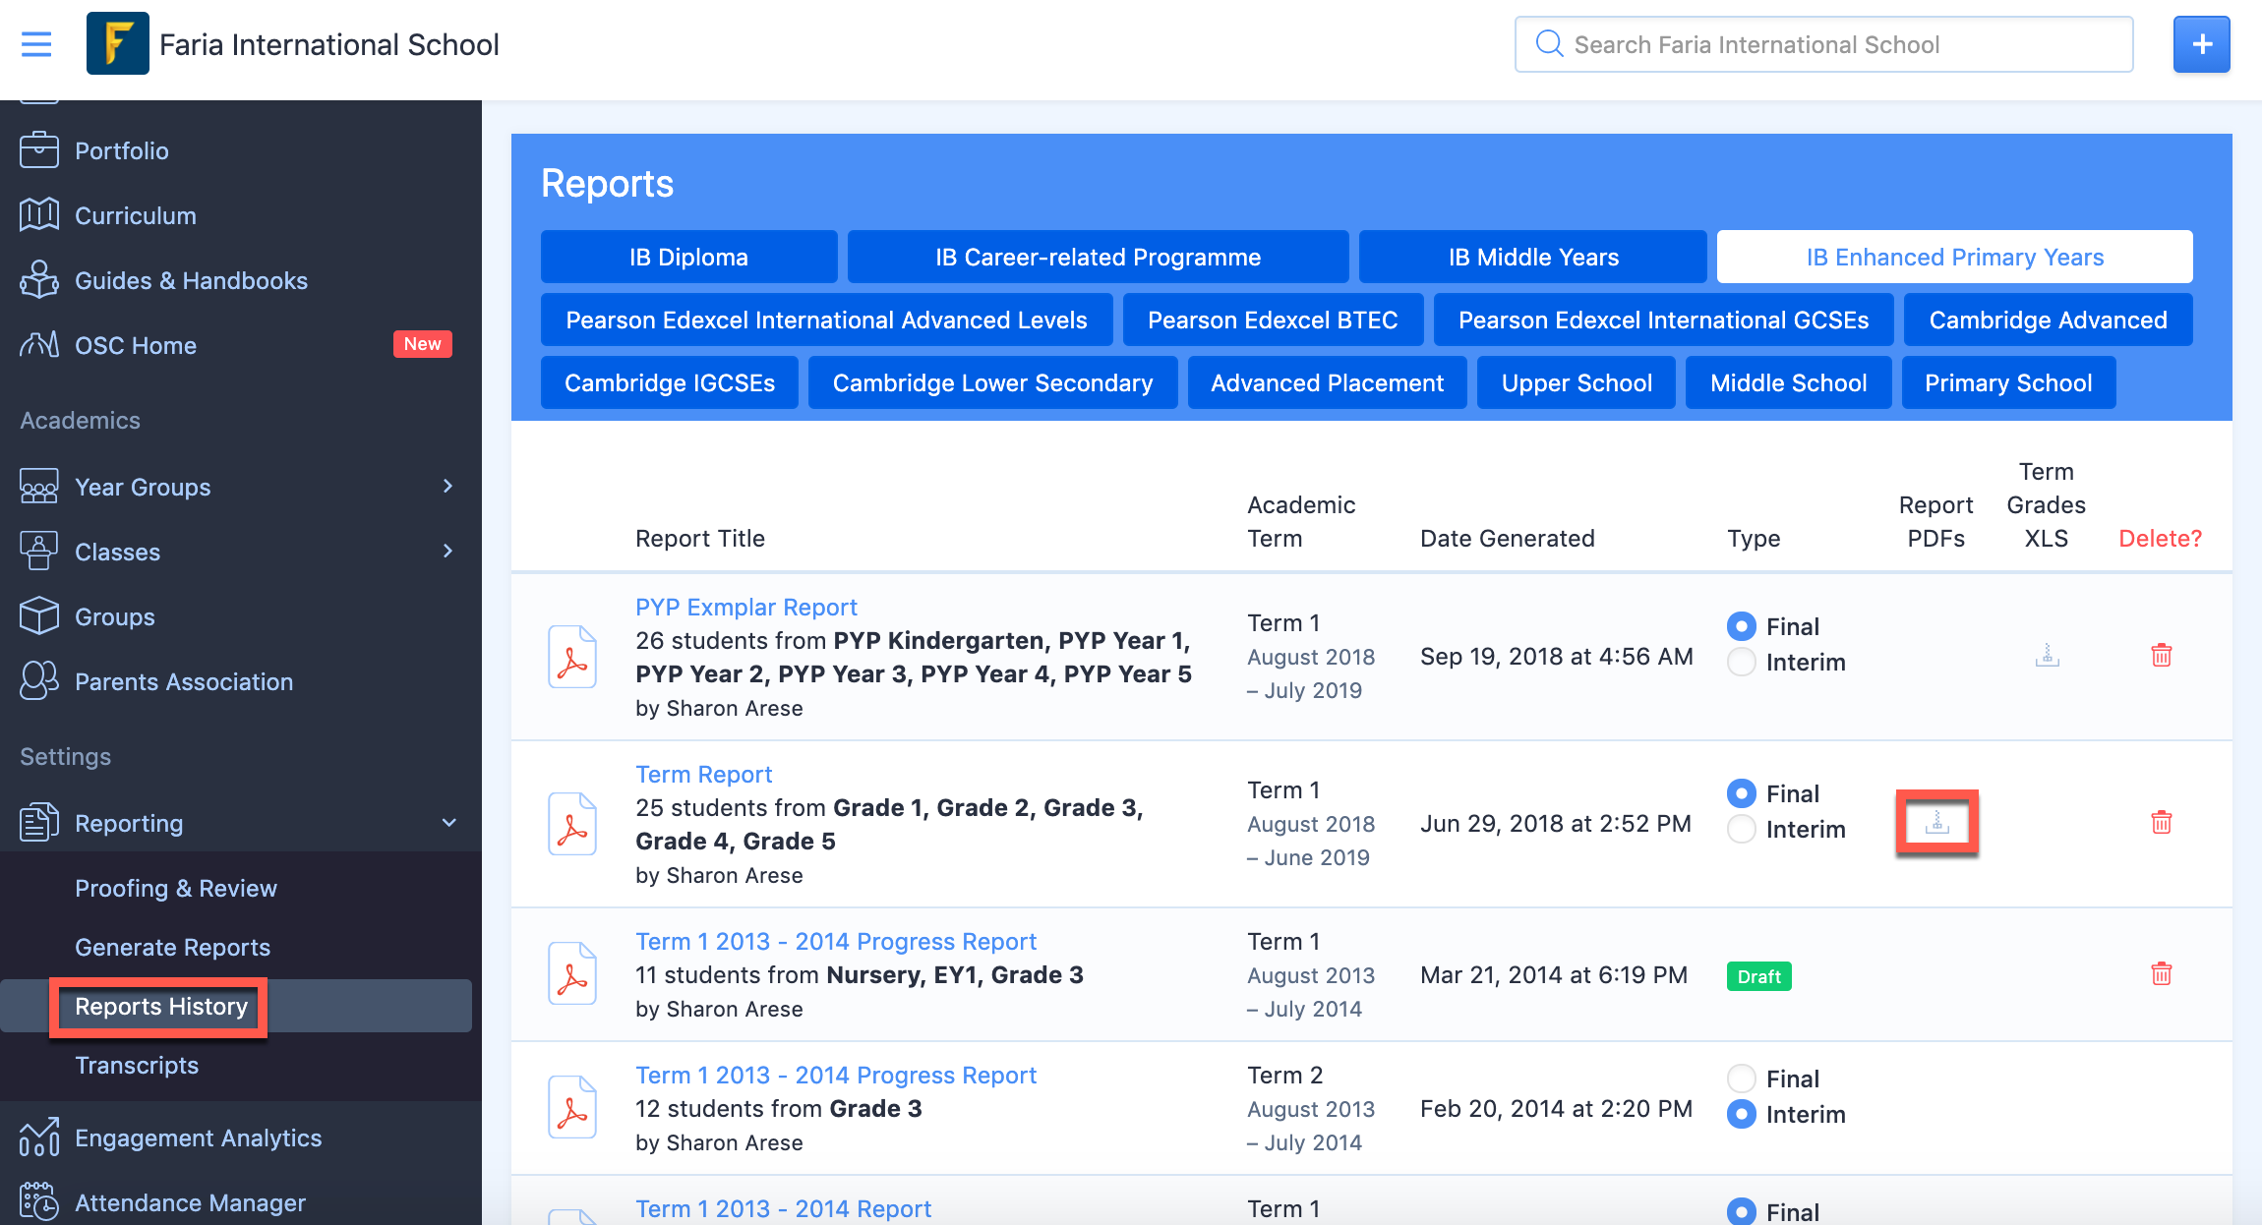Open Reports History page
2262x1225 pixels.
point(161,1006)
